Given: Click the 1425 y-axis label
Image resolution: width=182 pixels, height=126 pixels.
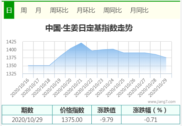Looking at the screenshot, I should point(11,42).
